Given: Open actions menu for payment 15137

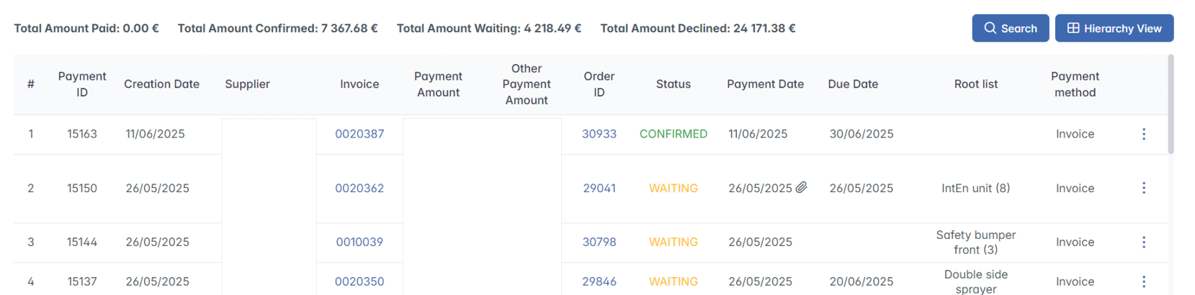Looking at the screenshot, I should 1143,281.
